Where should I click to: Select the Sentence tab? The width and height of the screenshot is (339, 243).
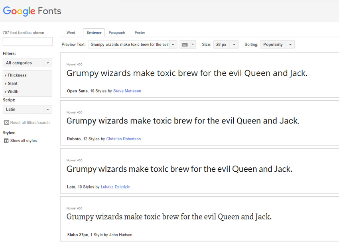94,33
